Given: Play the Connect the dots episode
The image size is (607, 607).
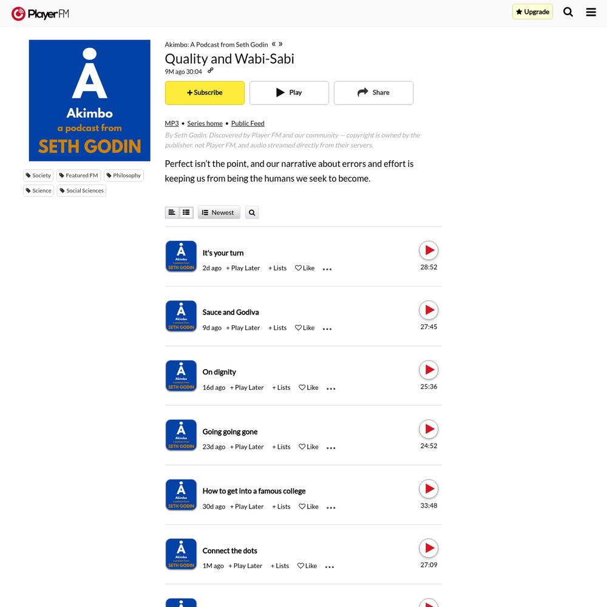Looking at the screenshot, I should pos(429,548).
